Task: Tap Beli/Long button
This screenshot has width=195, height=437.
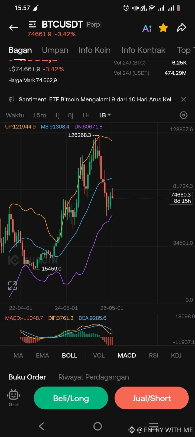Action: coord(71,398)
